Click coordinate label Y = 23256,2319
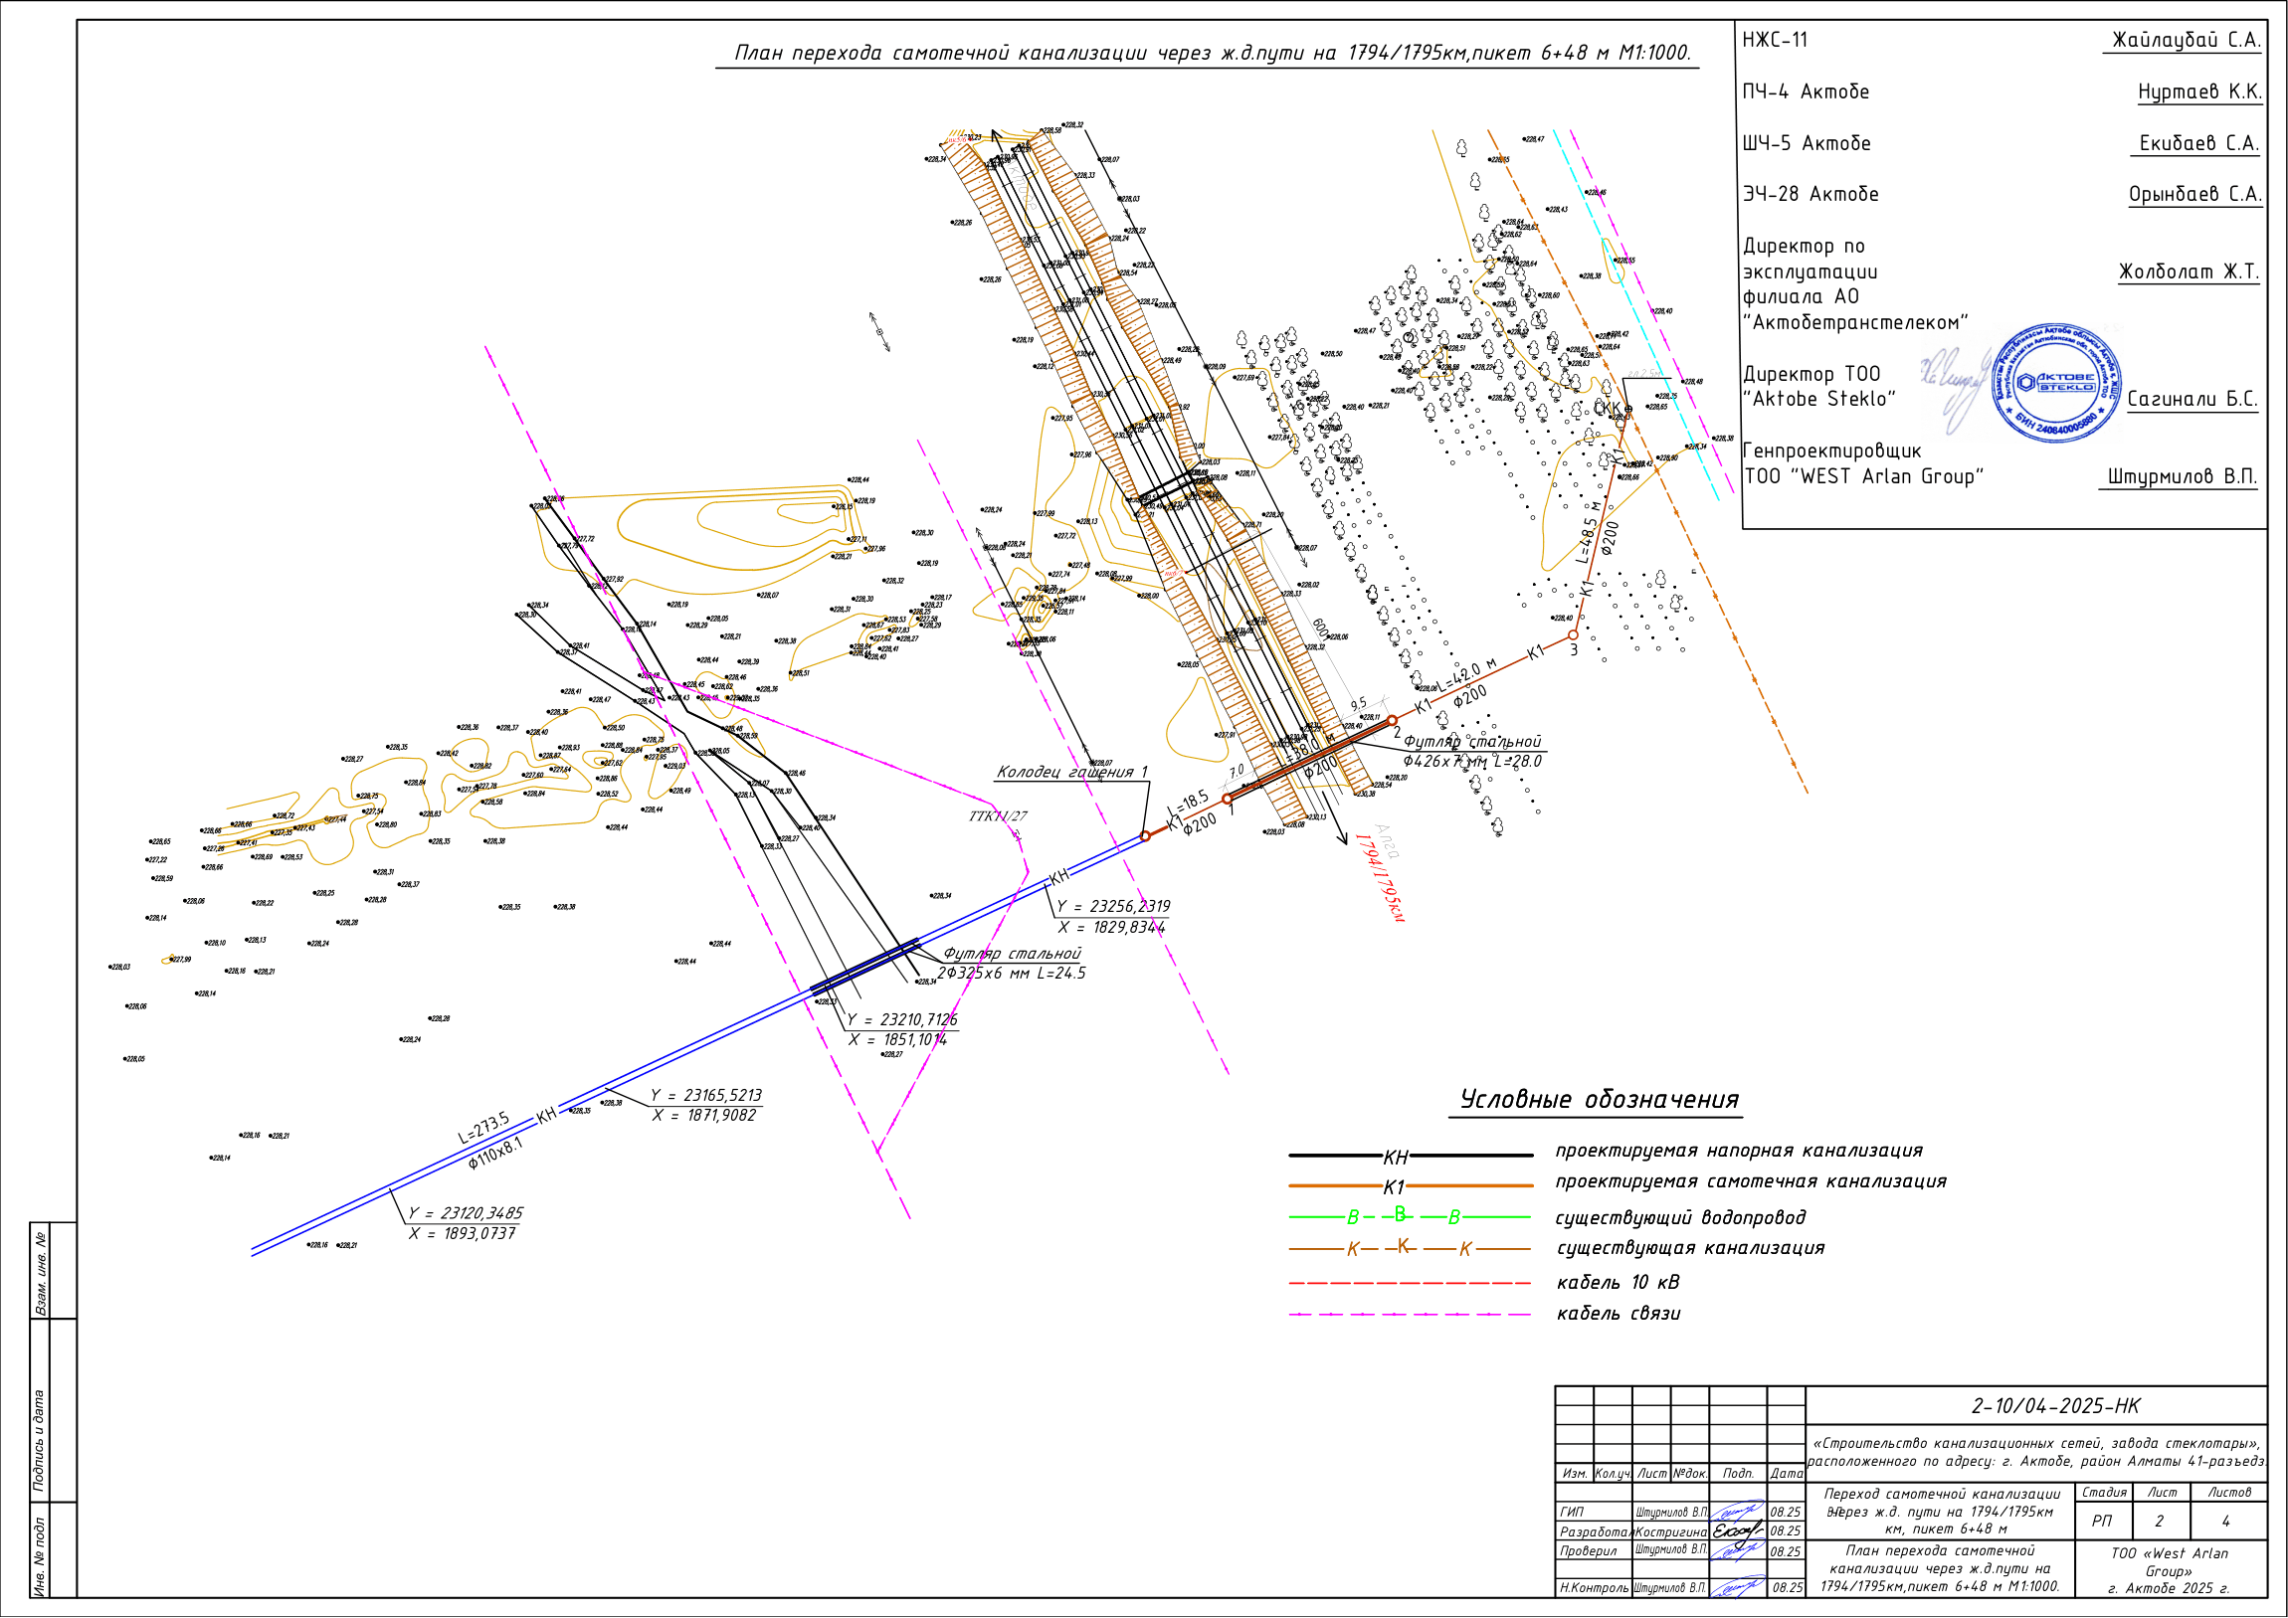 pyautogui.click(x=1113, y=907)
